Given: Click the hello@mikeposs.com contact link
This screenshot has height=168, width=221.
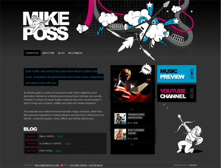Looking at the screenshot, I should (x=47, y=165).
